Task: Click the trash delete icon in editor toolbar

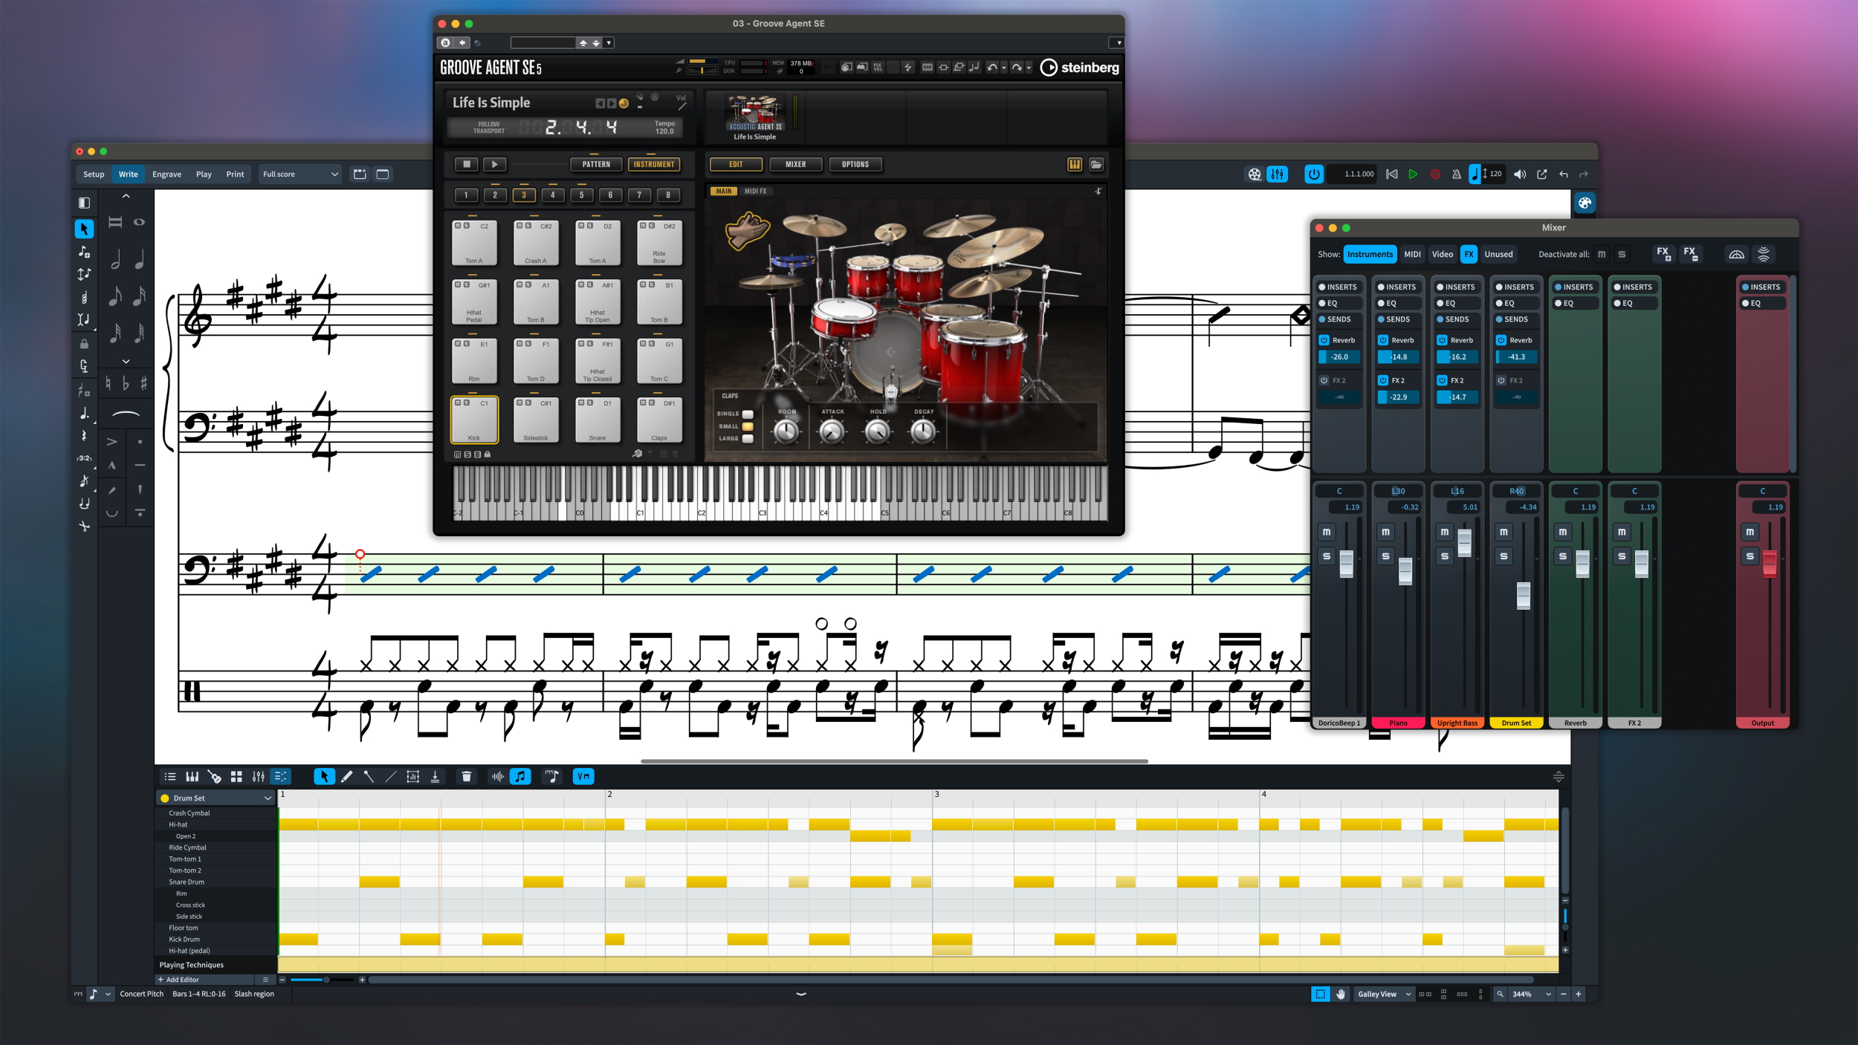Action: (466, 777)
